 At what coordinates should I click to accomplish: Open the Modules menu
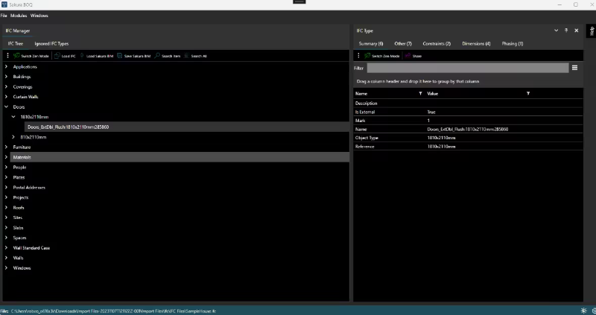19,15
